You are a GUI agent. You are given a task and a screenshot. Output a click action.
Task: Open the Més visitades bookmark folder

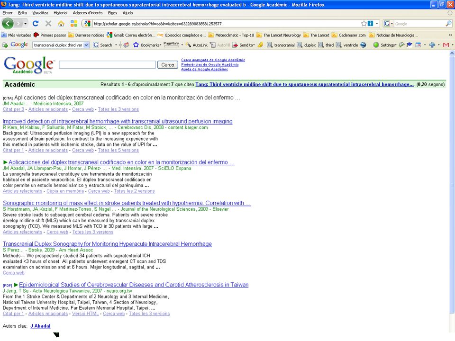(x=16, y=35)
